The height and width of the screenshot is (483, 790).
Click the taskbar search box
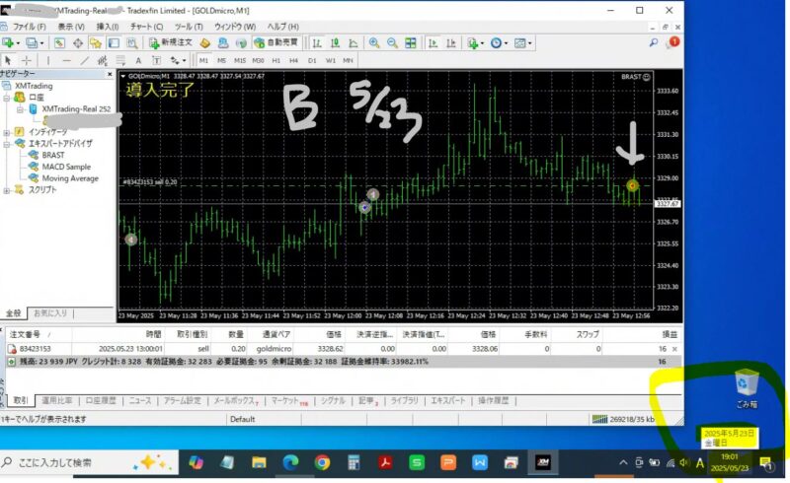click(x=88, y=462)
